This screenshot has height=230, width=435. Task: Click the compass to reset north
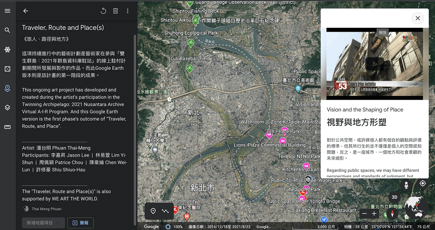tap(392, 214)
